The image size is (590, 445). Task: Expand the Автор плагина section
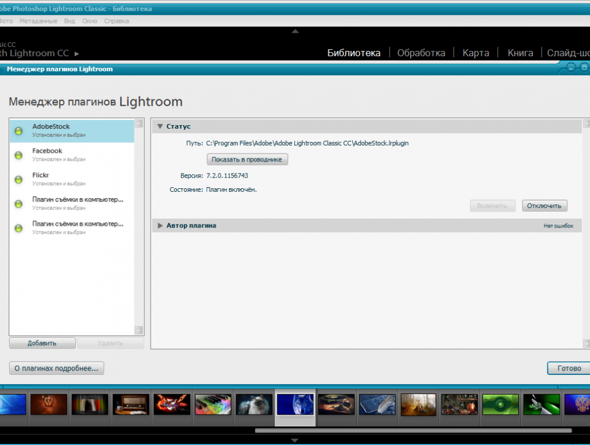pos(160,226)
